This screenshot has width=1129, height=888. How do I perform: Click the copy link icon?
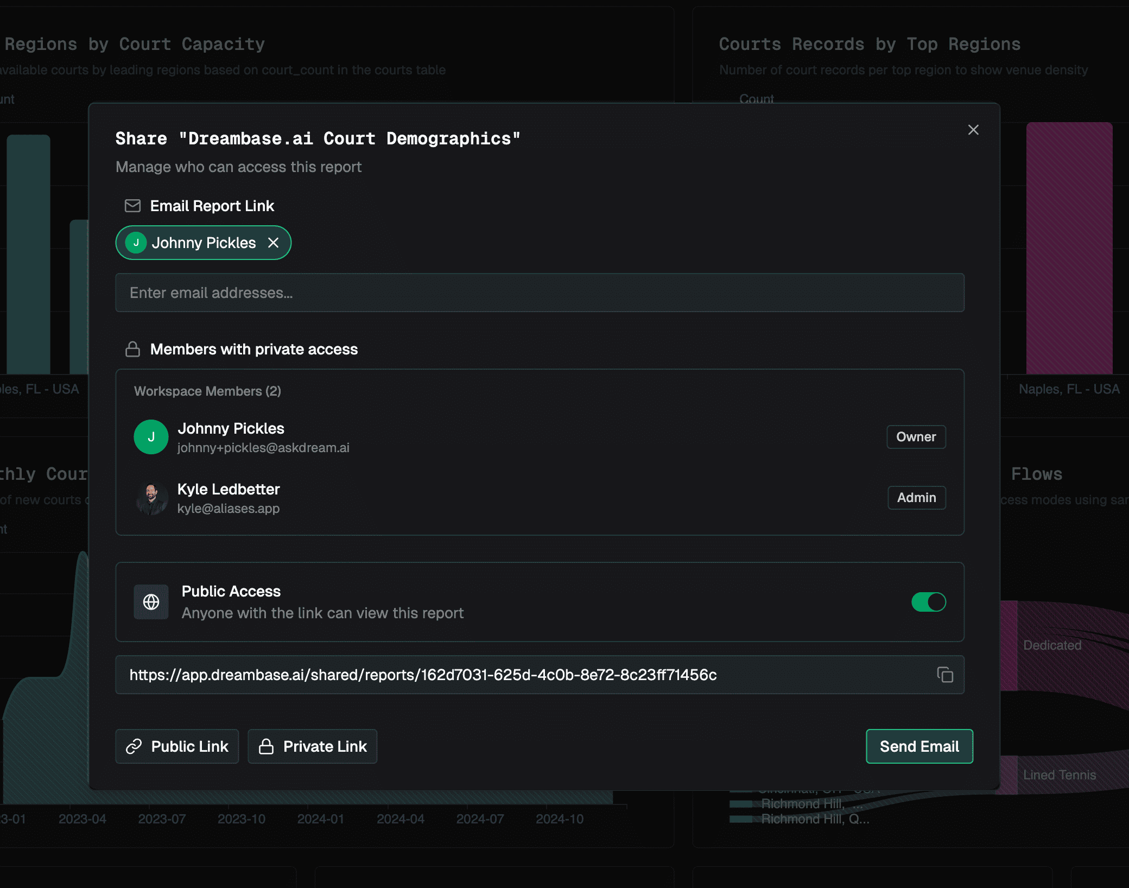pyautogui.click(x=944, y=675)
